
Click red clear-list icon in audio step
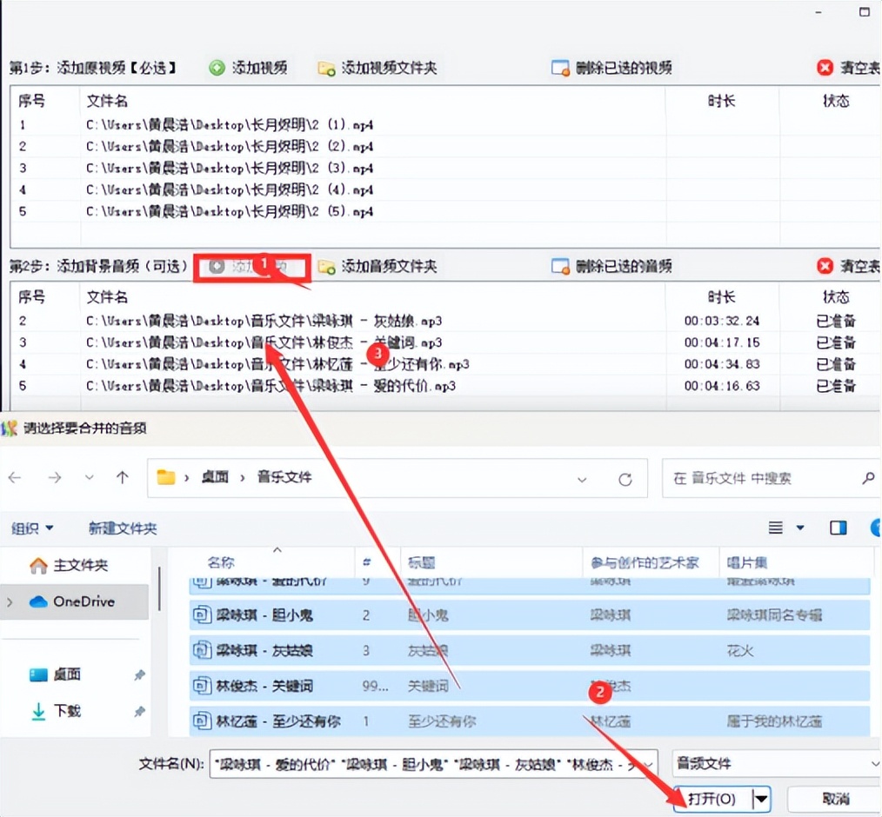825,266
